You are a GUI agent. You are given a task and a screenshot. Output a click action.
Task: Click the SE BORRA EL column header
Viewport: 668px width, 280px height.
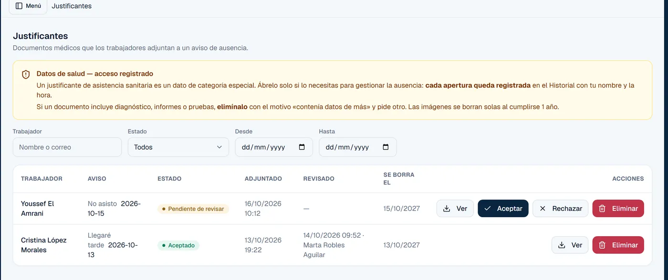tap(399, 179)
